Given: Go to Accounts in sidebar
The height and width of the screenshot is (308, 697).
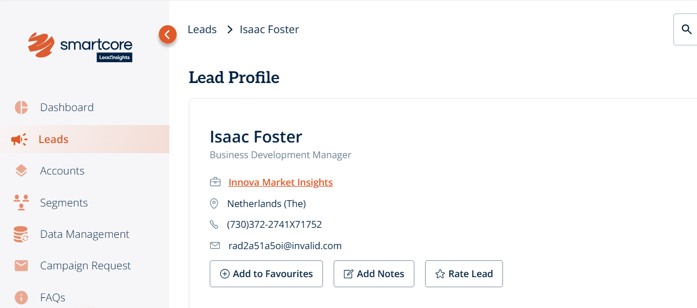Looking at the screenshot, I should (62, 171).
